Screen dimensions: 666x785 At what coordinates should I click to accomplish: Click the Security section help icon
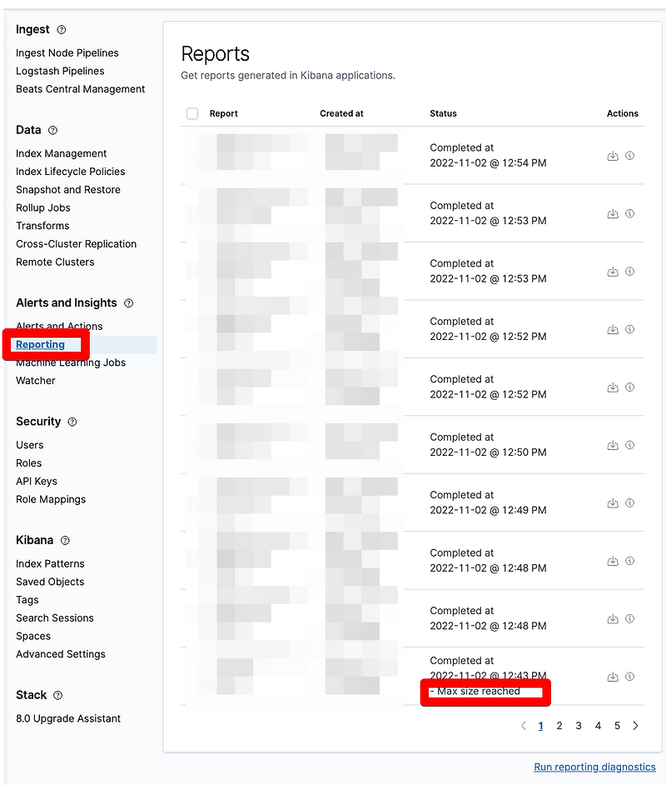click(x=72, y=422)
